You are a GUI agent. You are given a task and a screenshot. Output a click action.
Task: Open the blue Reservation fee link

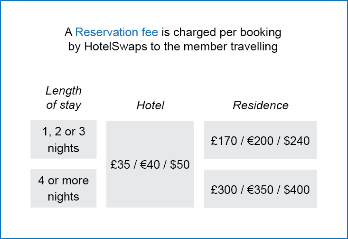coord(117,32)
